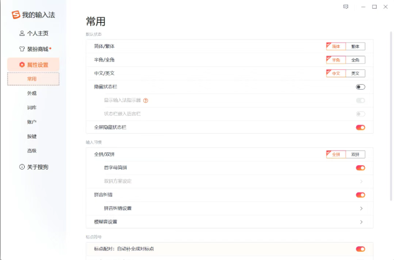Click the Sogou logo icon
The image size is (394, 260).
[x=15, y=15]
